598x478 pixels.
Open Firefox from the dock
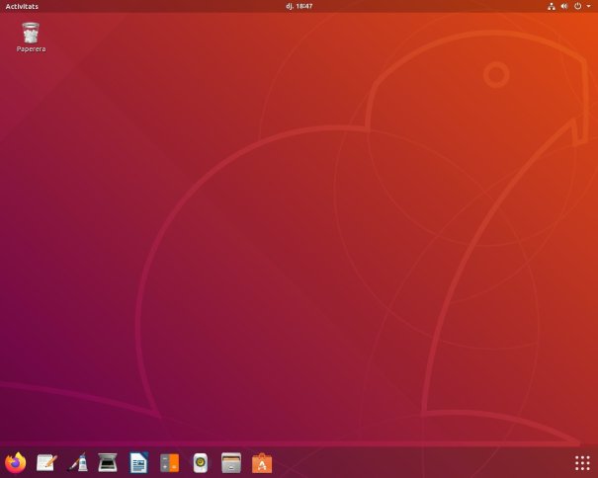(16, 463)
